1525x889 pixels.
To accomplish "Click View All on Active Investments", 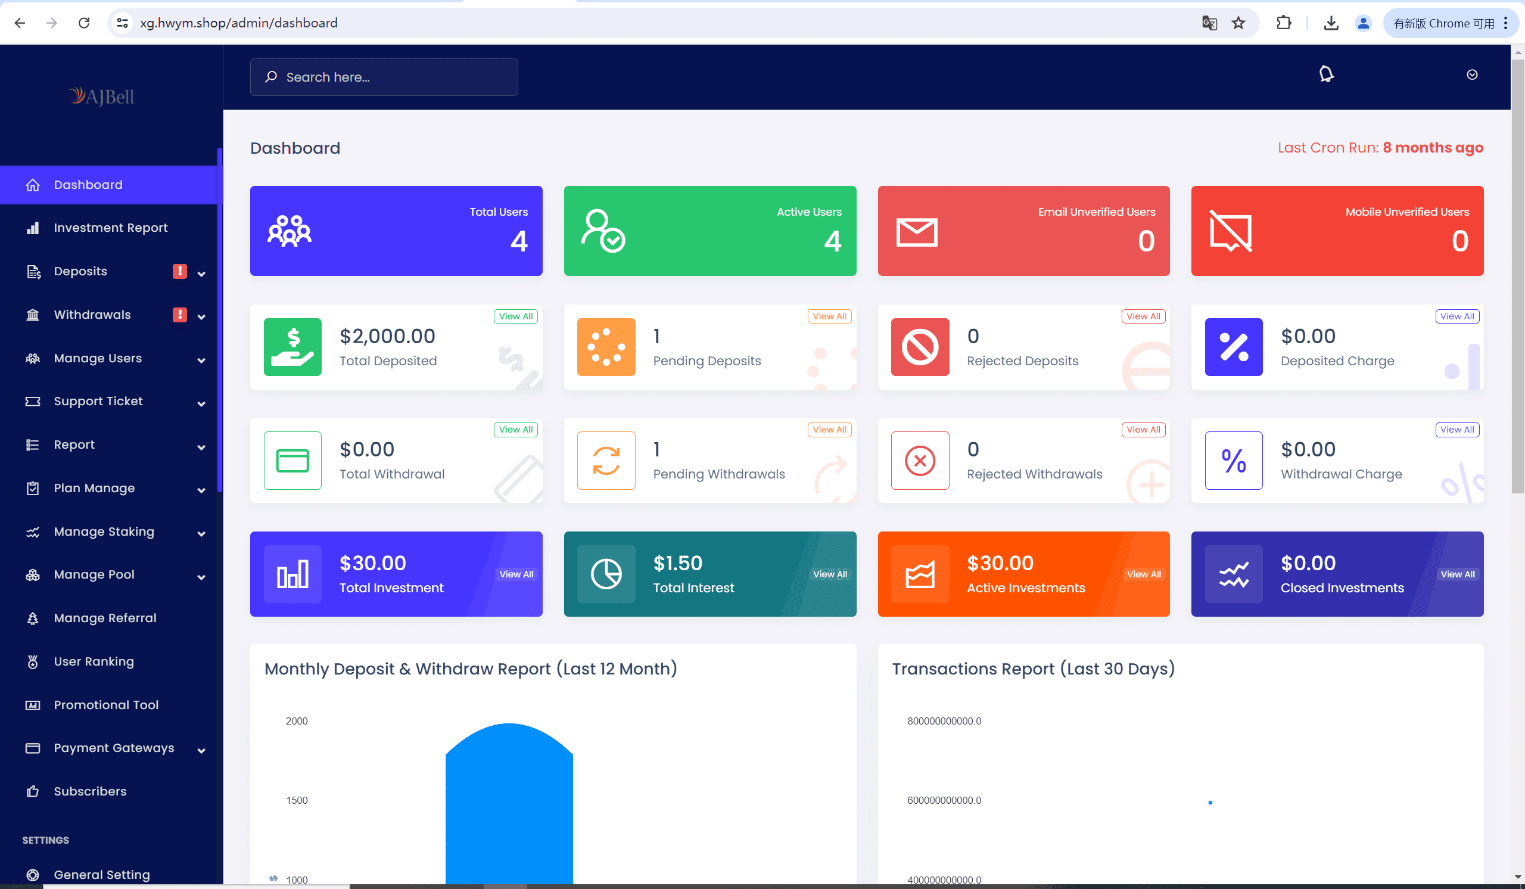I will click(x=1143, y=574).
